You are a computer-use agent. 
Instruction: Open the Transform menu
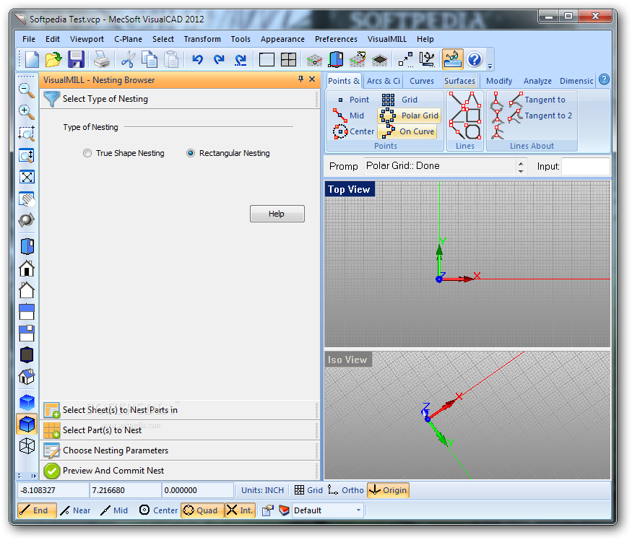click(x=202, y=39)
